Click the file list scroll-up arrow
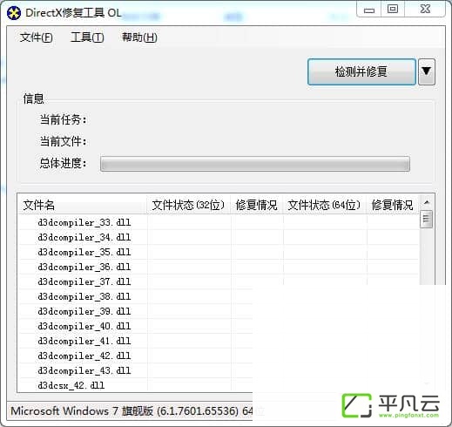Image resolution: width=452 pixels, height=427 pixels. point(427,202)
